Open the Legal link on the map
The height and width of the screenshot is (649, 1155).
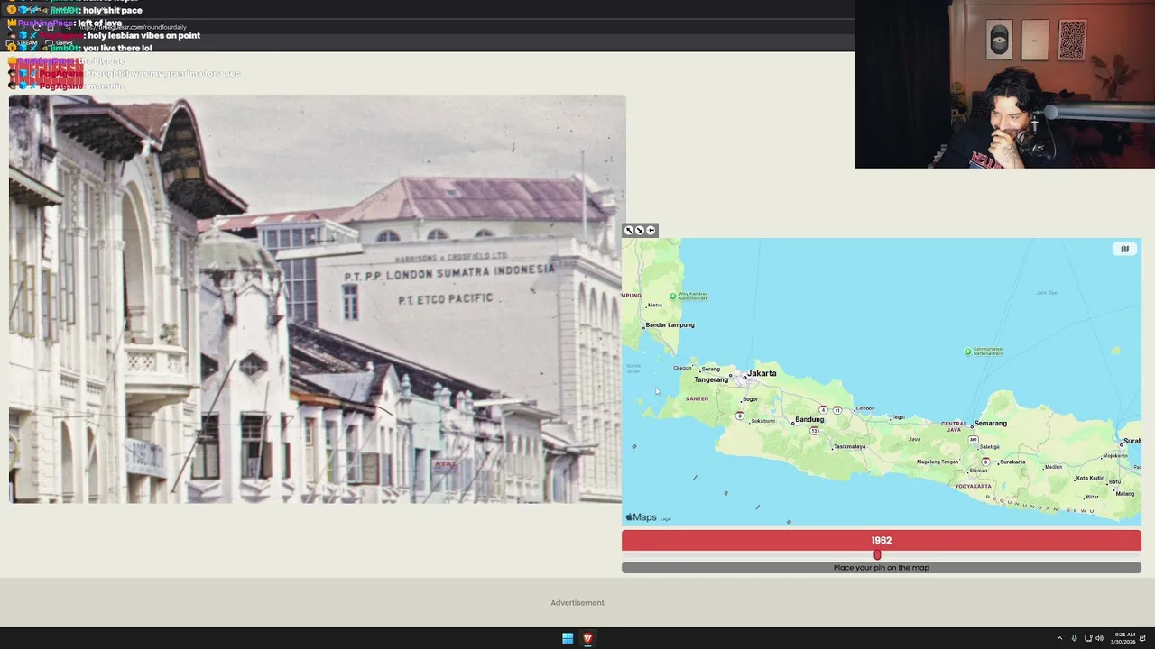[666, 519]
